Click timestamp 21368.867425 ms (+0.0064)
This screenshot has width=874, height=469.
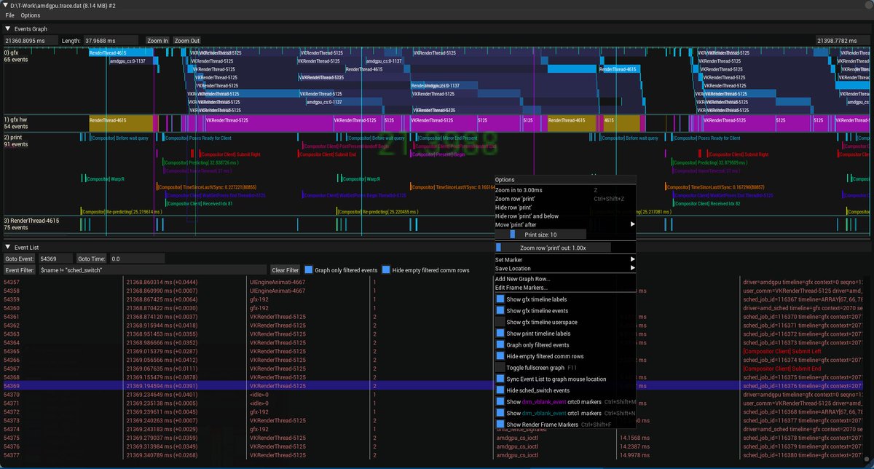point(162,299)
